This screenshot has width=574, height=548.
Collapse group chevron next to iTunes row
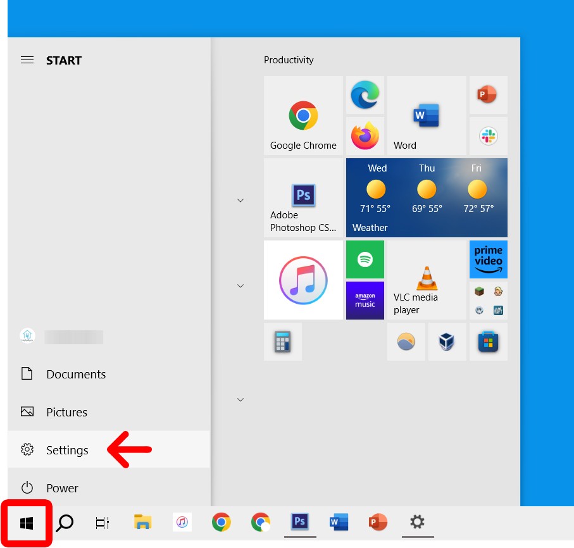(240, 285)
